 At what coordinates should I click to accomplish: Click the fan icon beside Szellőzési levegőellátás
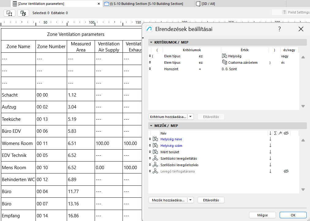coord(155,158)
